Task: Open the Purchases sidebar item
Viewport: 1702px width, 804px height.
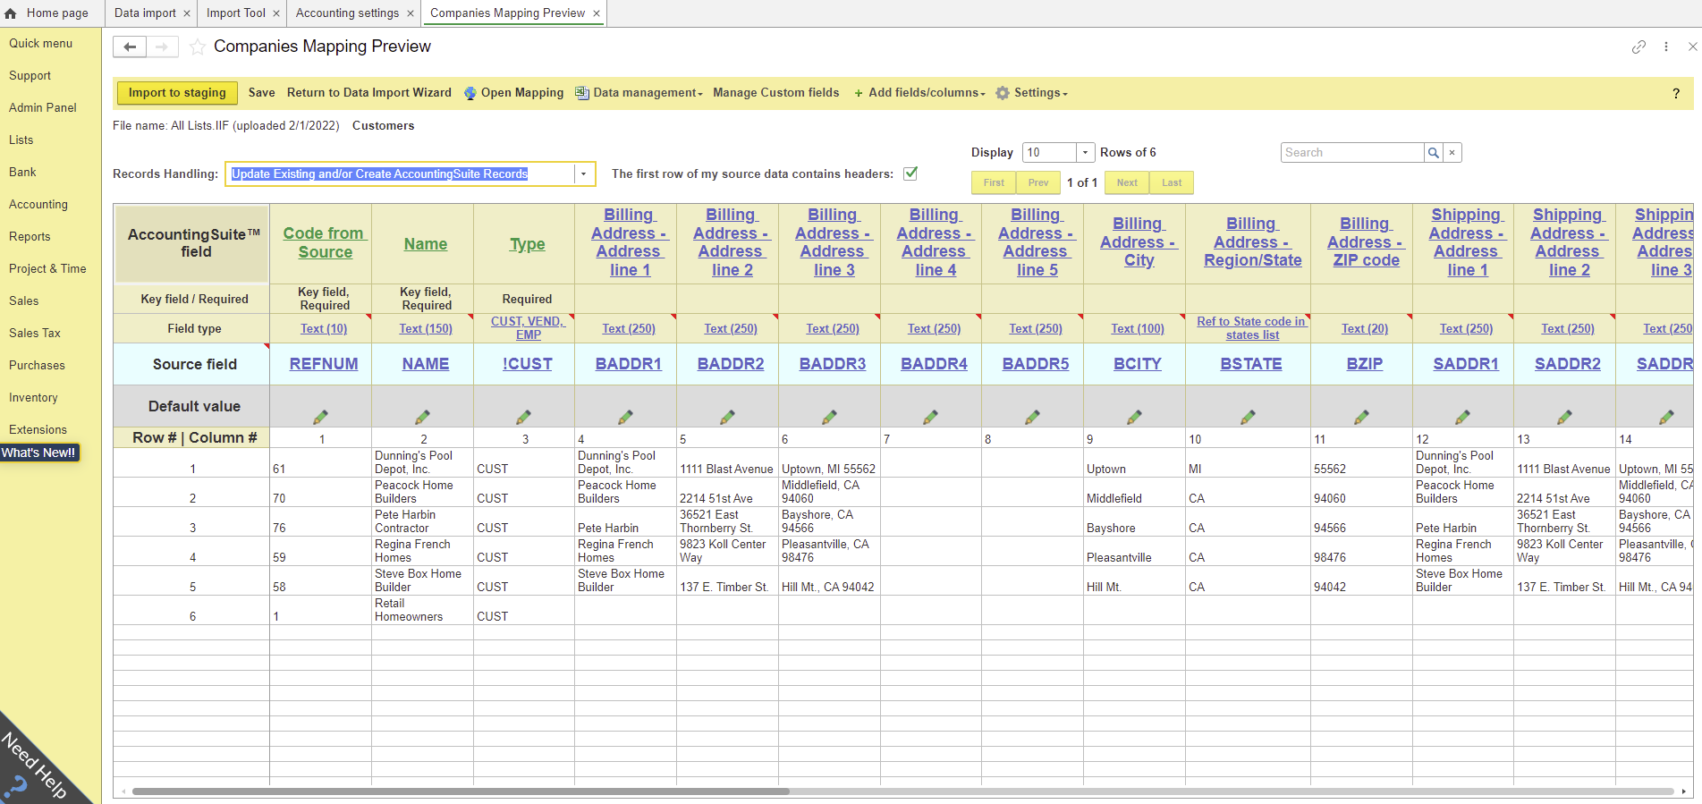Action: click(x=37, y=366)
